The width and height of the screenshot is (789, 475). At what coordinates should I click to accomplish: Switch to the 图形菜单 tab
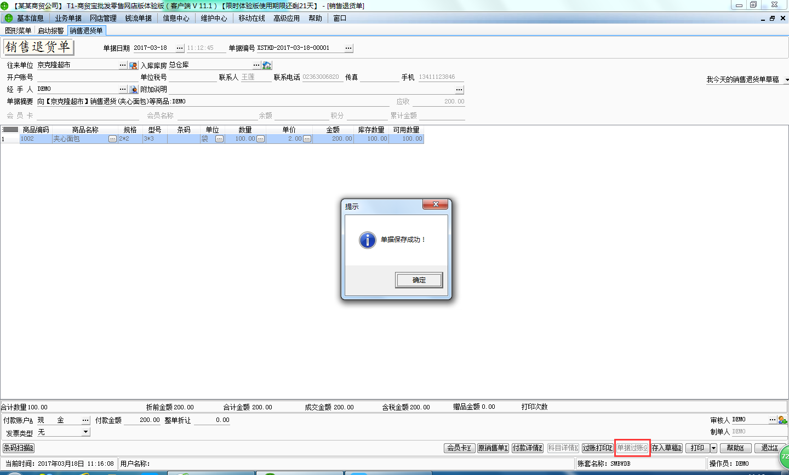pos(18,31)
